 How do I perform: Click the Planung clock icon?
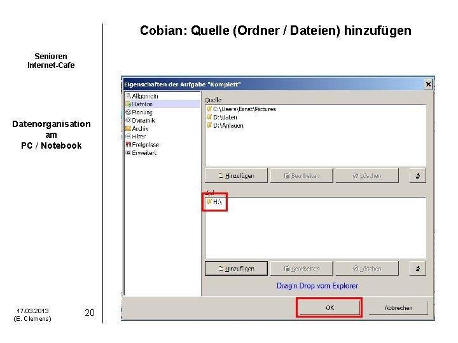click(128, 112)
